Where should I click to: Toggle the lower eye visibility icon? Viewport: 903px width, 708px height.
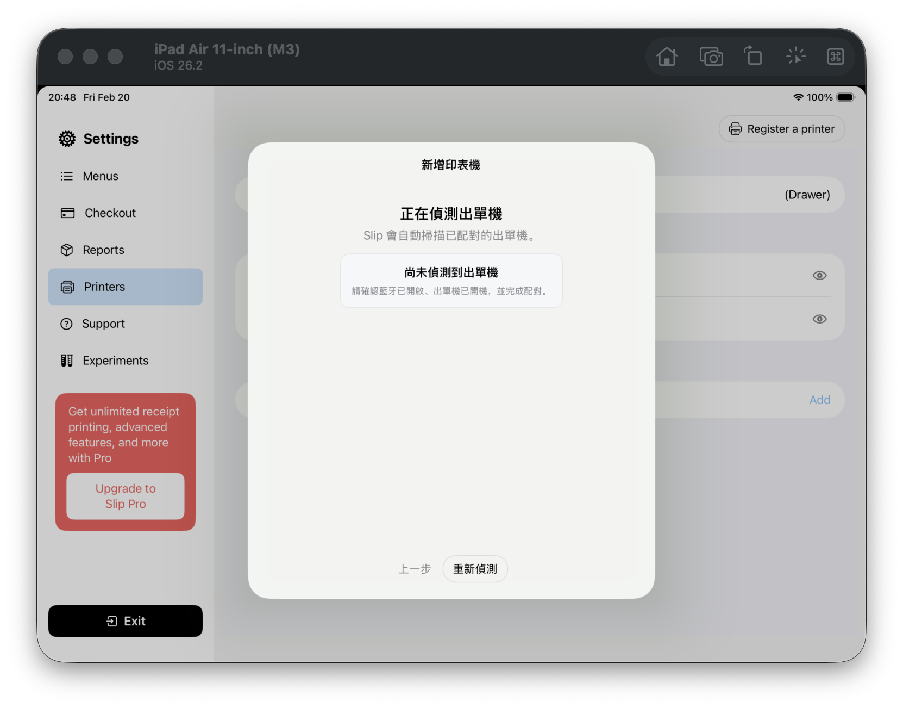coord(819,319)
